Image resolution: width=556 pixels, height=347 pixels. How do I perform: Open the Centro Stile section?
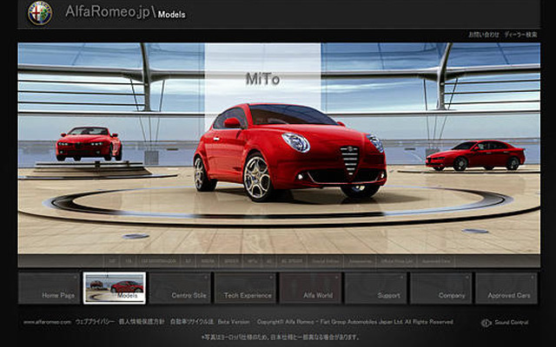click(x=180, y=288)
